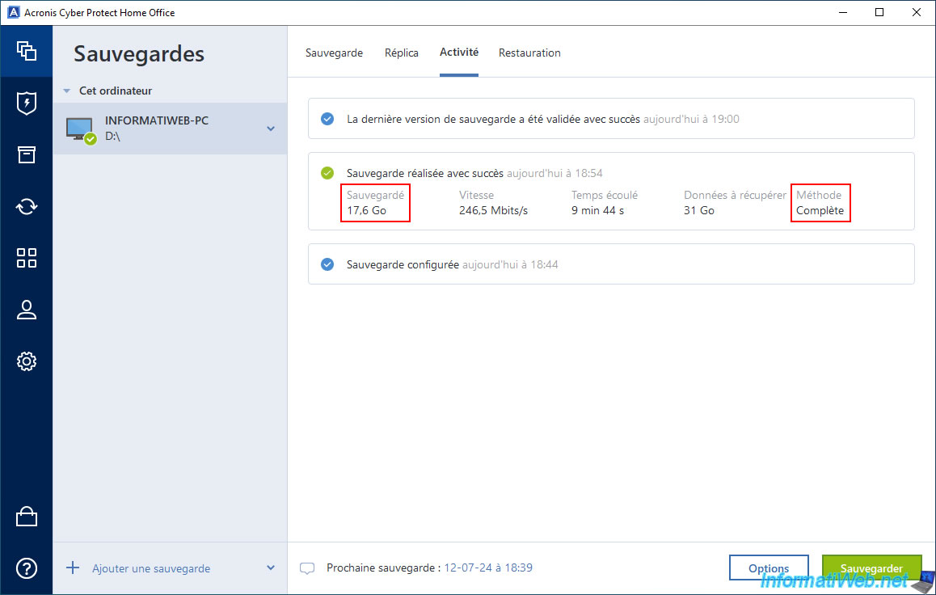The width and height of the screenshot is (936, 595).
Task: Switch to the Sauvegarde tab
Action: tap(335, 53)
